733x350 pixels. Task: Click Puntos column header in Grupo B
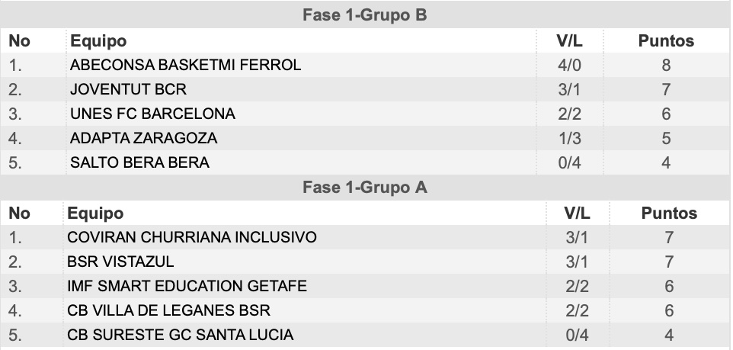click(666, 40)
